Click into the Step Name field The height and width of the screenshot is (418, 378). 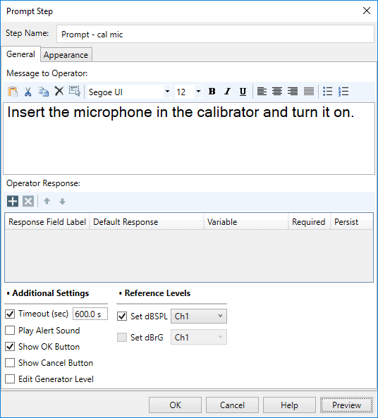tap(215, 34)
